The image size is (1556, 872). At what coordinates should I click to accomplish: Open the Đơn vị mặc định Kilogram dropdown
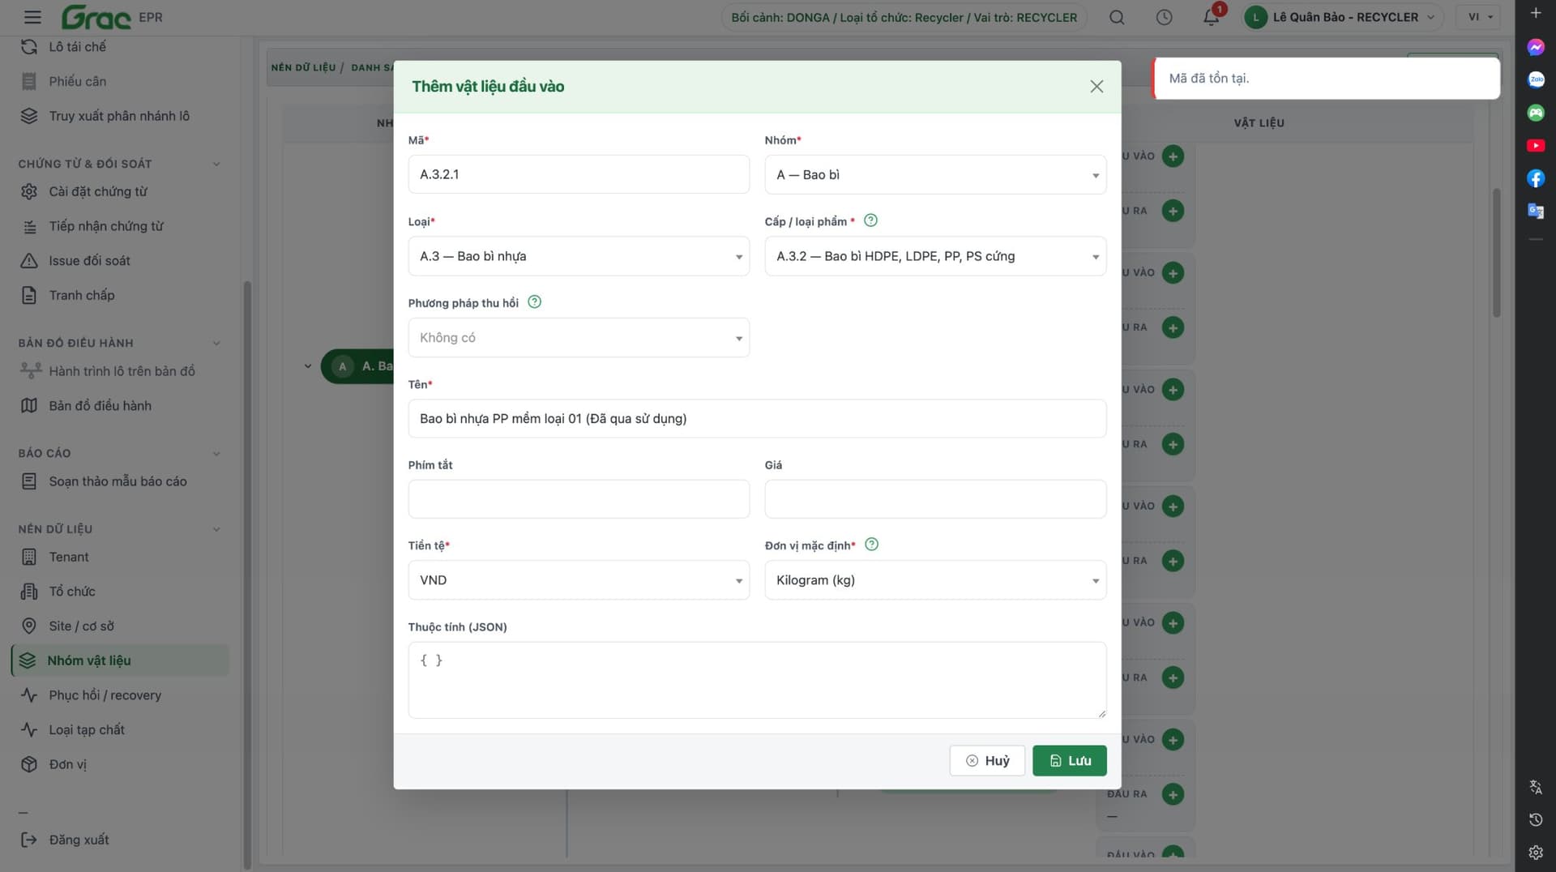coord(935,580)
